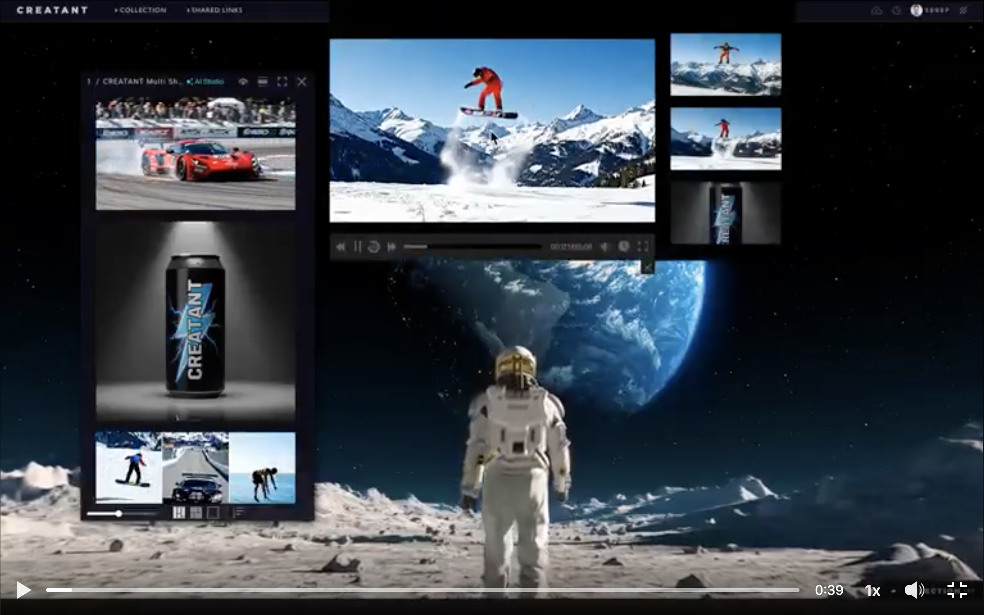This screenshot has height=615, width=984.
Task: Open the clock history icon in the top bar
Action: point(896,11)
